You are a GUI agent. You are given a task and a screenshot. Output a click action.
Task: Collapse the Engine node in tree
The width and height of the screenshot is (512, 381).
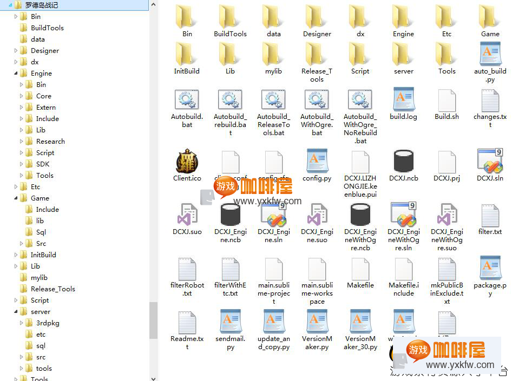click(16, 73)
